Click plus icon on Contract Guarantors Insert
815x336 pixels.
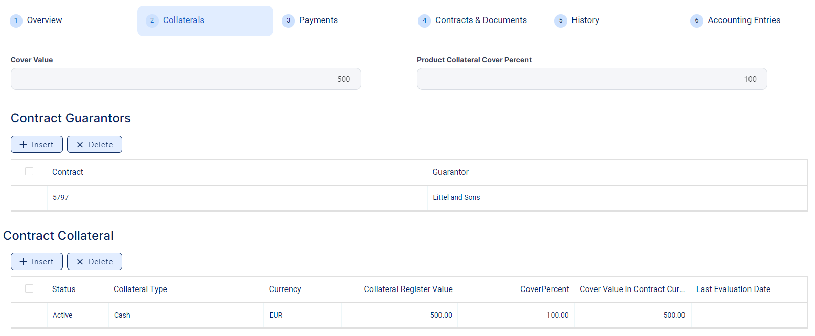click(23, 145)
